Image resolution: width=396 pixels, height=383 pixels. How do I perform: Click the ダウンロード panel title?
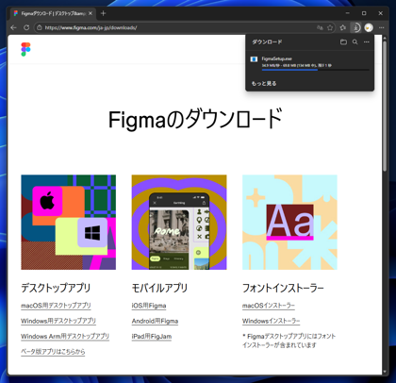point(267,42)
